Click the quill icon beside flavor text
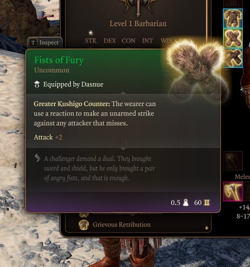The width and height of the screenshot is (250, 267). pos(37,158)
